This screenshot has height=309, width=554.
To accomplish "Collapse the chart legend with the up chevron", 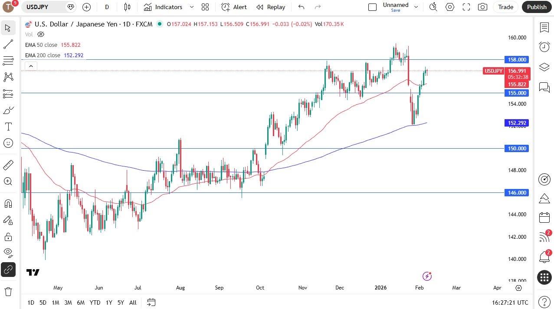I will coord(30,66).
